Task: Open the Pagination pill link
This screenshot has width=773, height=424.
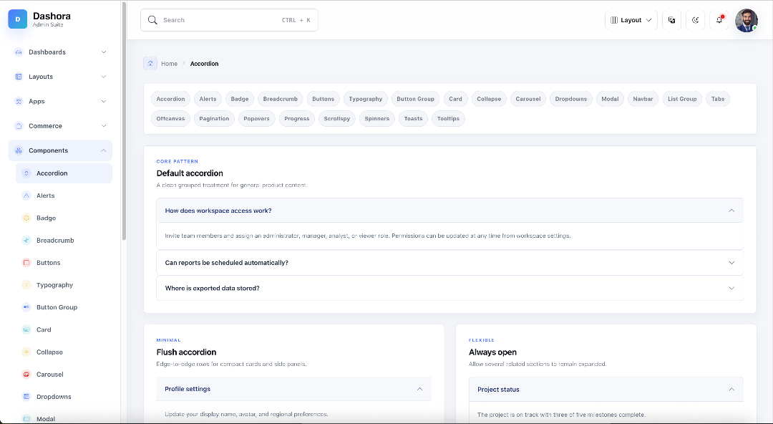Action: coord(214,118)
